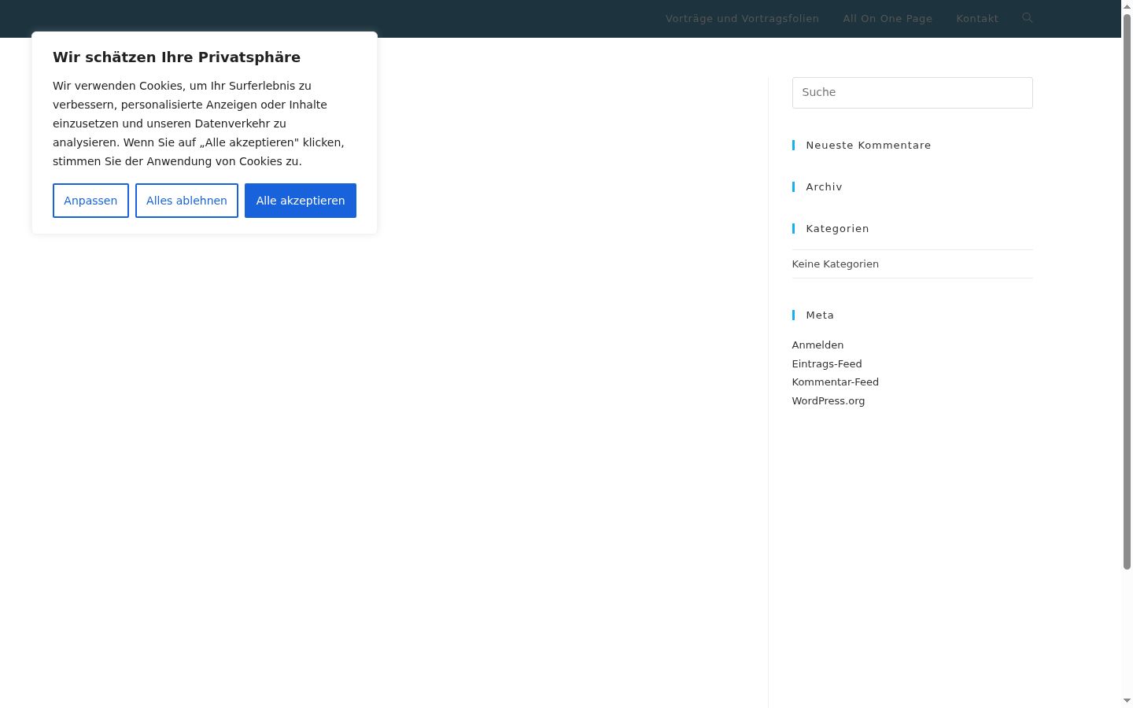This screenshot has width=1133, height=708.
Task: Click the scrollbar up arrow
Action: (1127, 6)
